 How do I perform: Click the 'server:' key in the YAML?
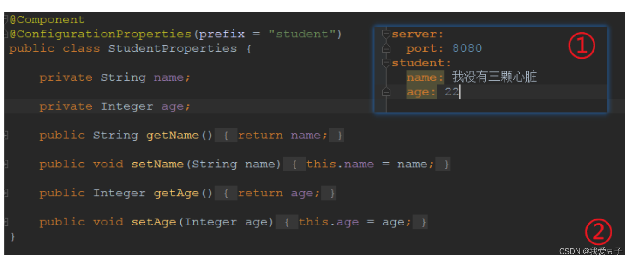pyautogui.click(x=417, y=34)
